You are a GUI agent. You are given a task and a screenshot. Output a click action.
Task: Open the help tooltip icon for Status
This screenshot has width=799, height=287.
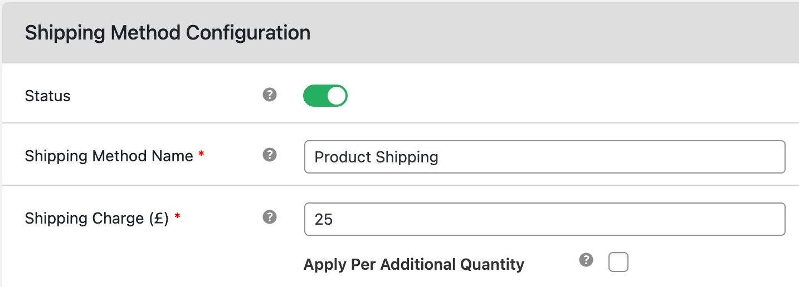270,95
